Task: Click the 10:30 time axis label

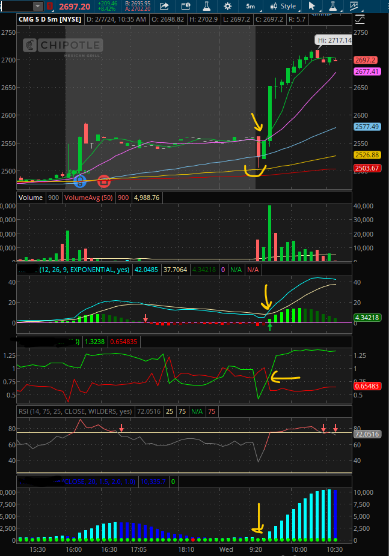Action: coord(335,549)
